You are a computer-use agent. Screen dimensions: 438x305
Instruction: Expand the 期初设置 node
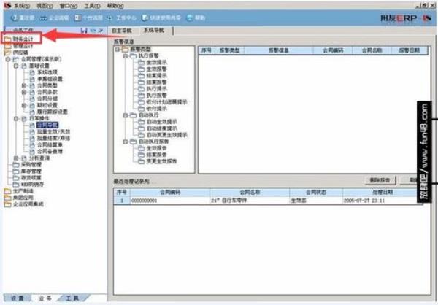(24, 105)
